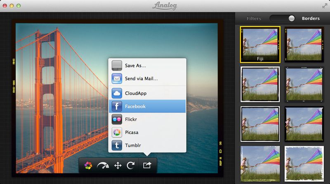Toggle the Filters/Borders switch knob
This screenshot has height=184, width=330.
292,18
